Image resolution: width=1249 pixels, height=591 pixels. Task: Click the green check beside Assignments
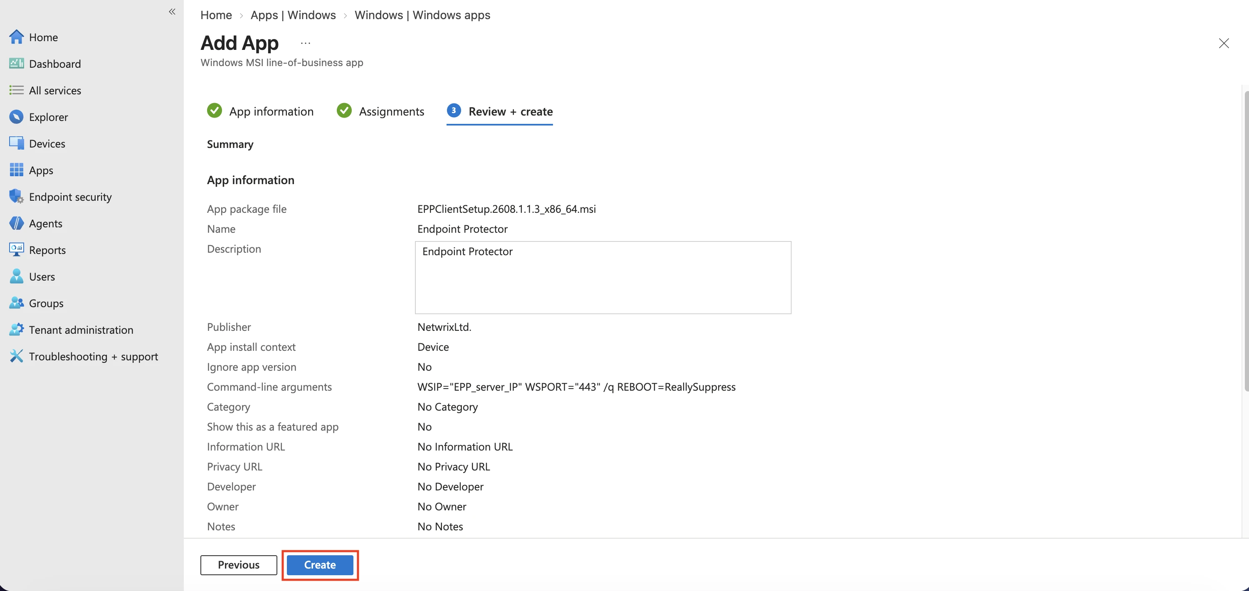344,111
